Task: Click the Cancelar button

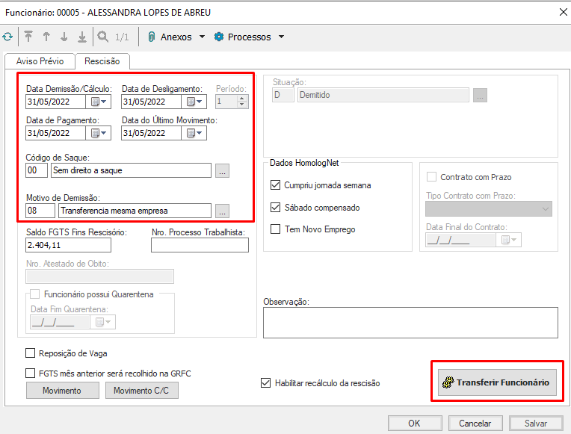Action: tap(475, 423)
